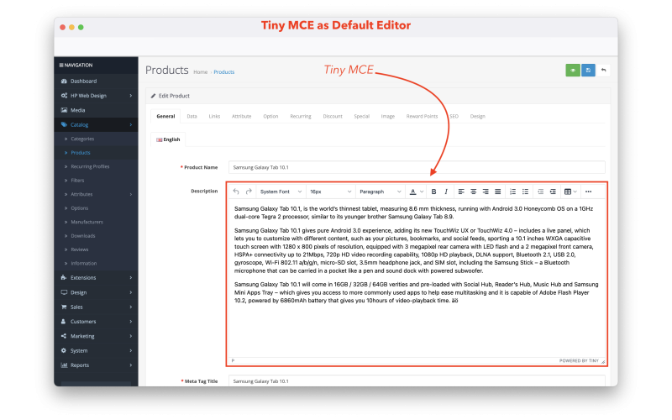
Task: Justify the description text
Action: (497, 192)
